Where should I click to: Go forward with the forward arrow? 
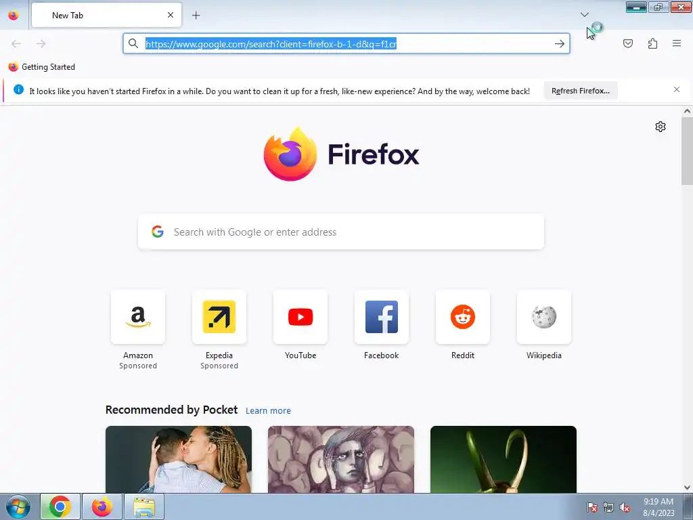41,43
